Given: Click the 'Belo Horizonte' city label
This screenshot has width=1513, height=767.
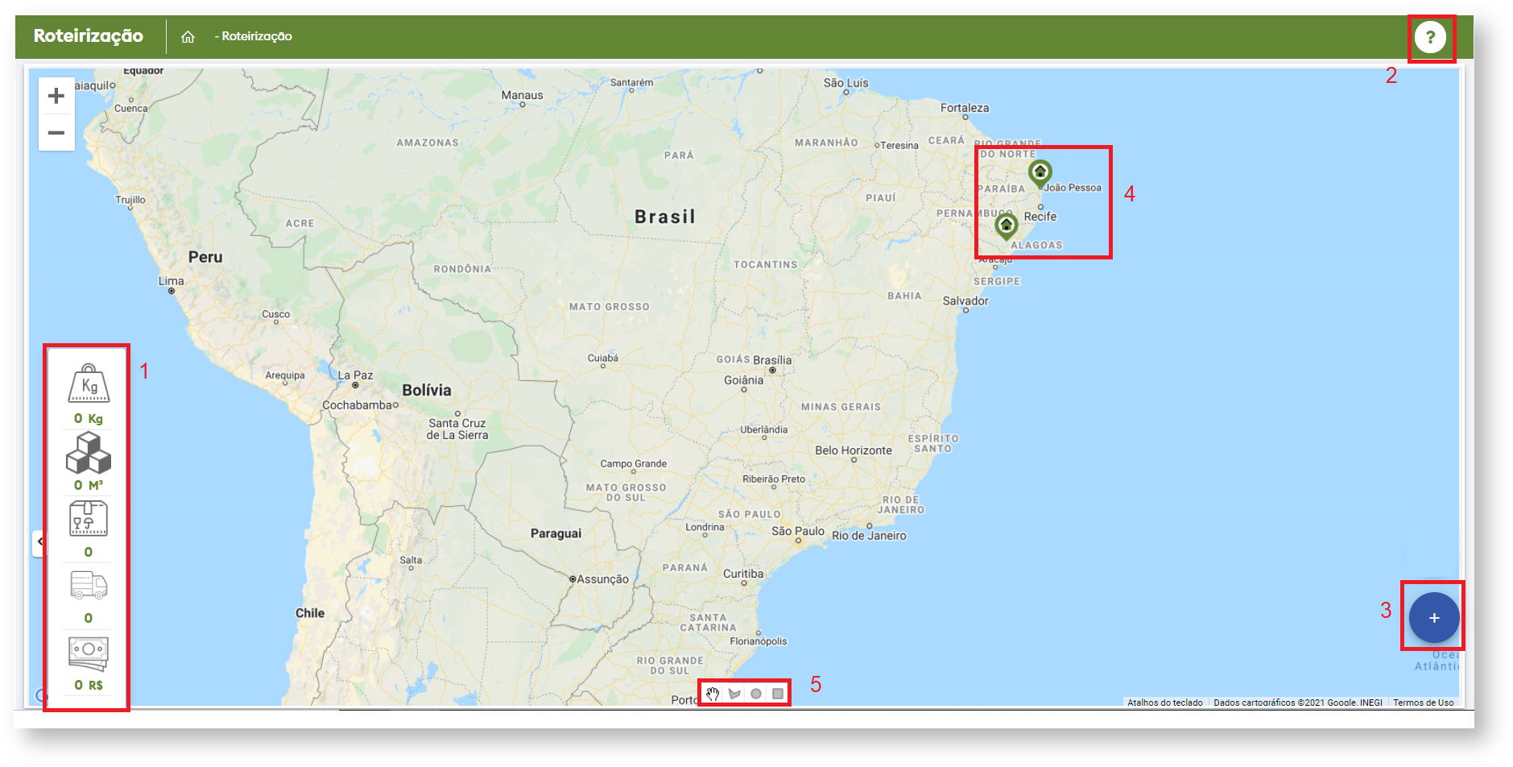Looking at the screenshot, I should click(x=854, y=450).
